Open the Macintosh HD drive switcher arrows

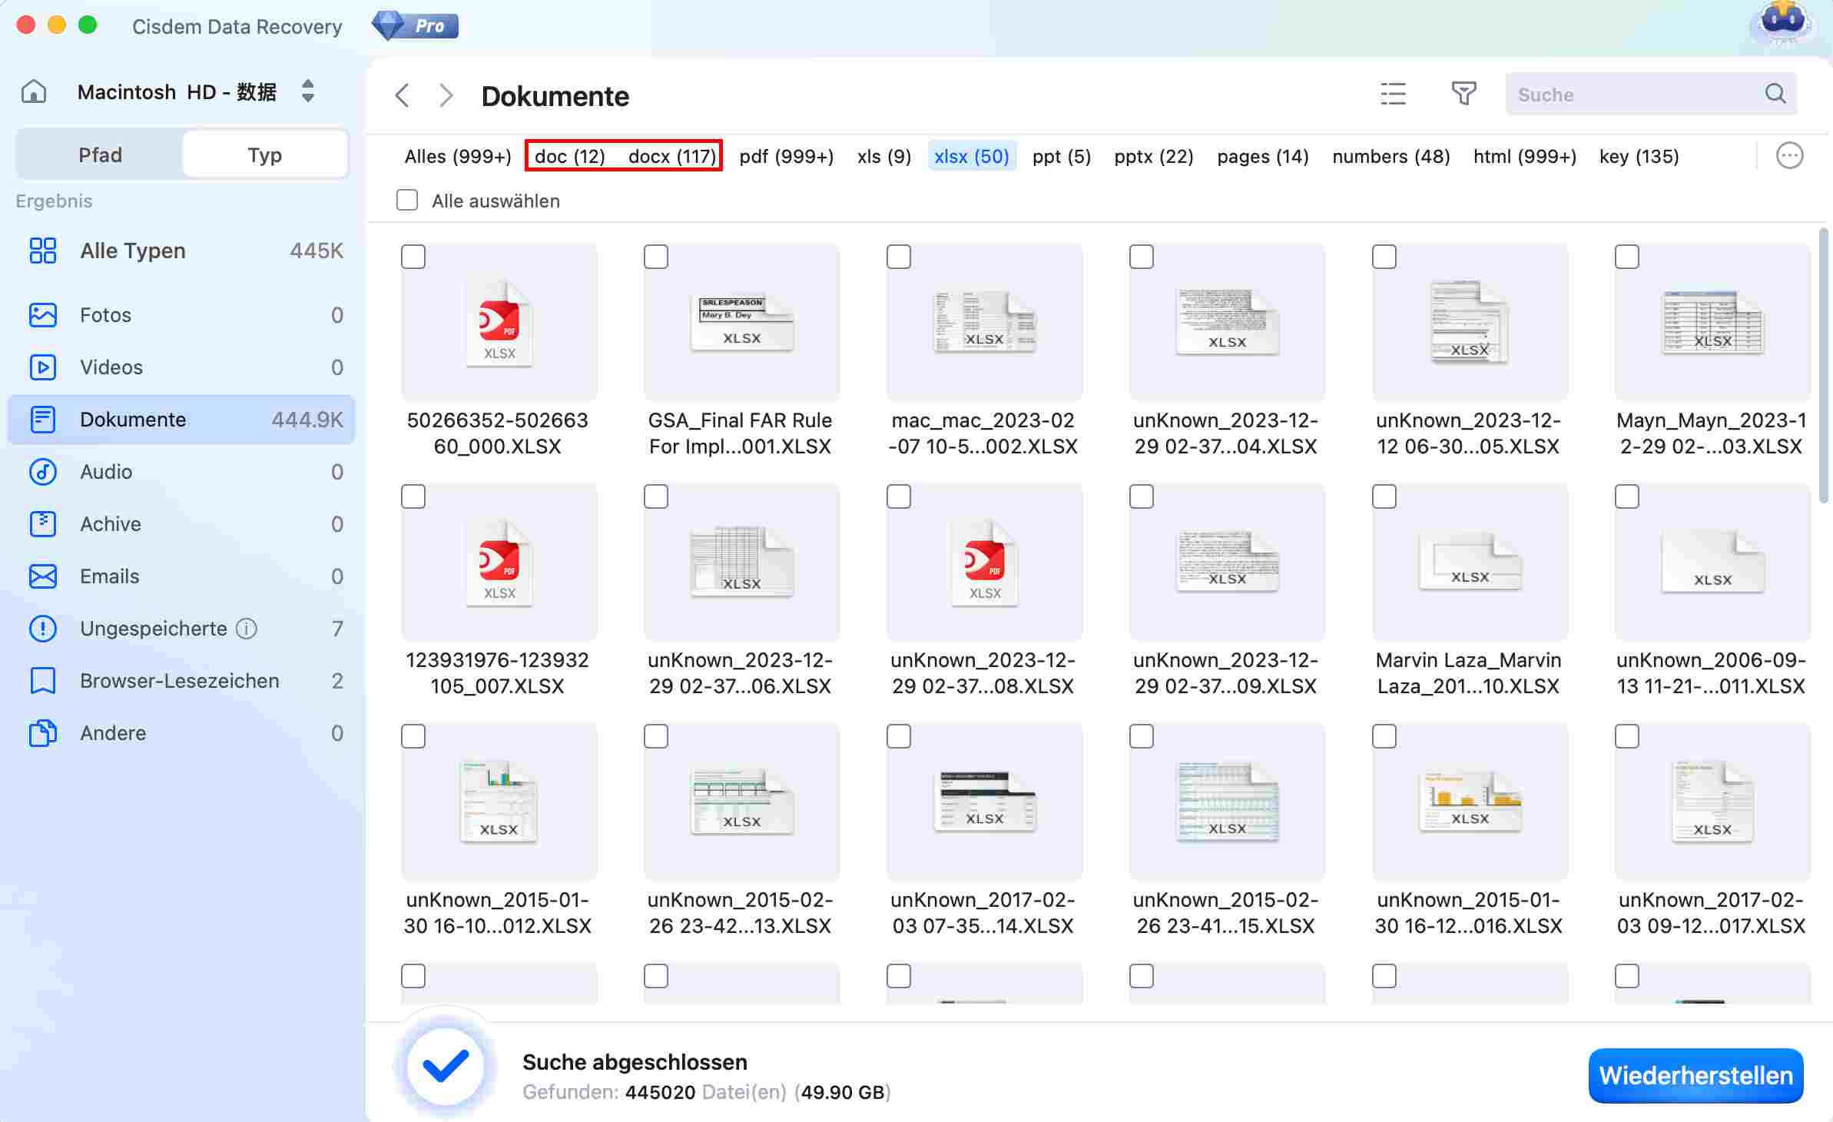point(307,91)
